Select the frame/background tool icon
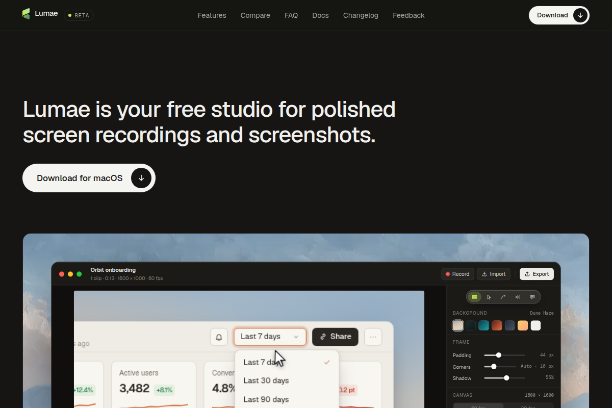The image size is (612, 408). 474,297
